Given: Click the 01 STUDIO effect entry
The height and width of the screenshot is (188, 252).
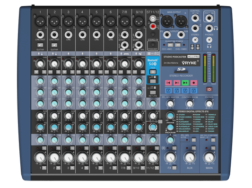Looking at the screenshot, I should click(181, 115).
